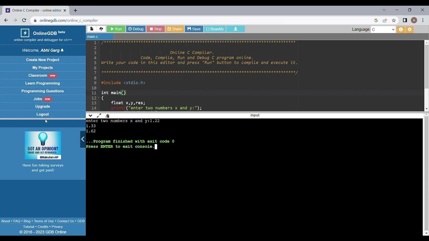
Task: Click the browser address bar URL
Action: 69,20
